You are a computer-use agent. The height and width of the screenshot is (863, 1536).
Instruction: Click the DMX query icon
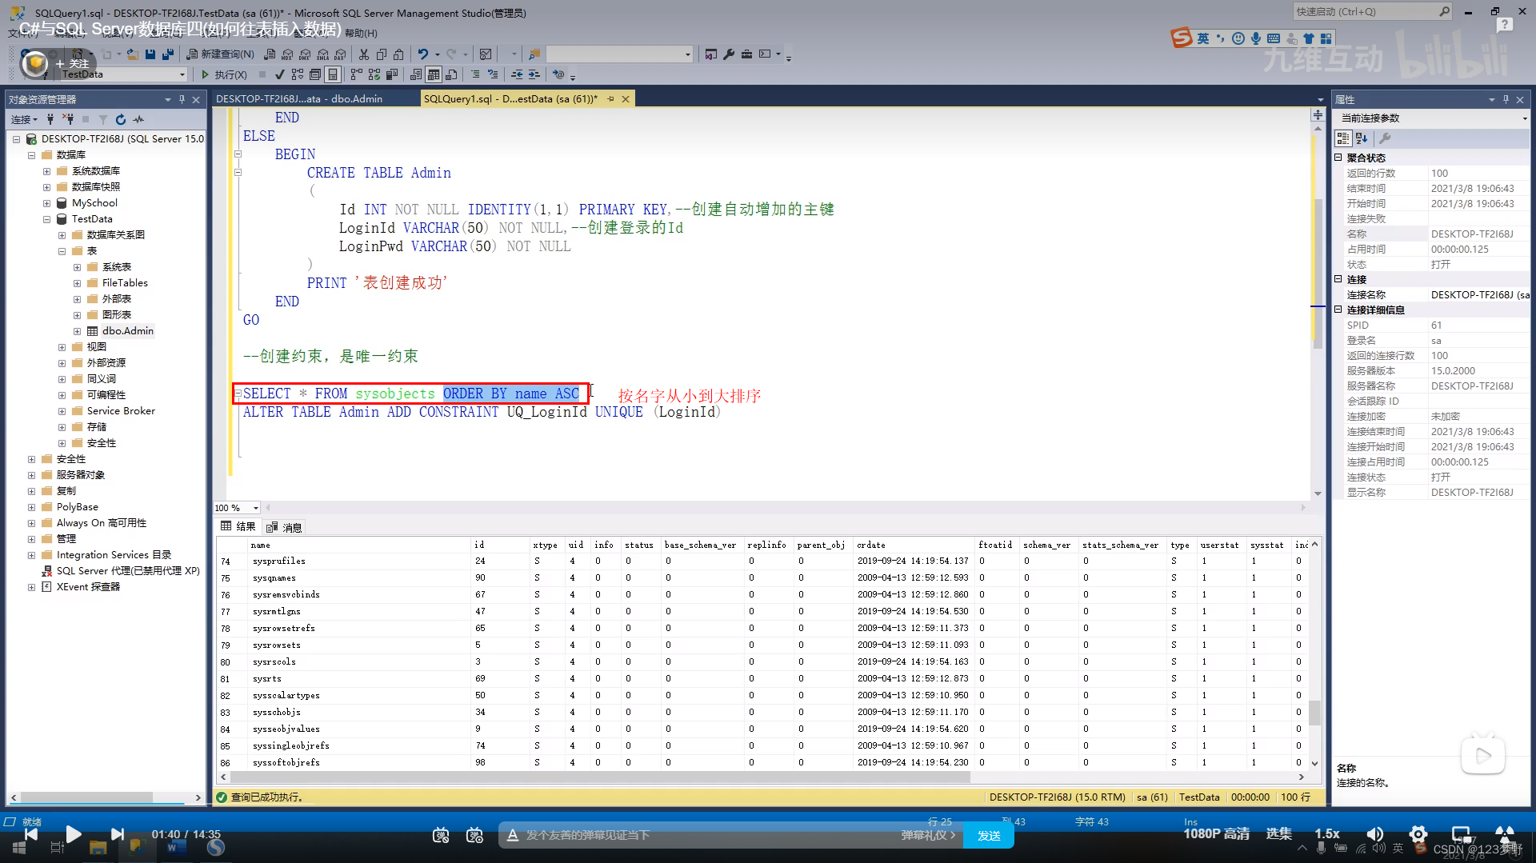[305, 54]
